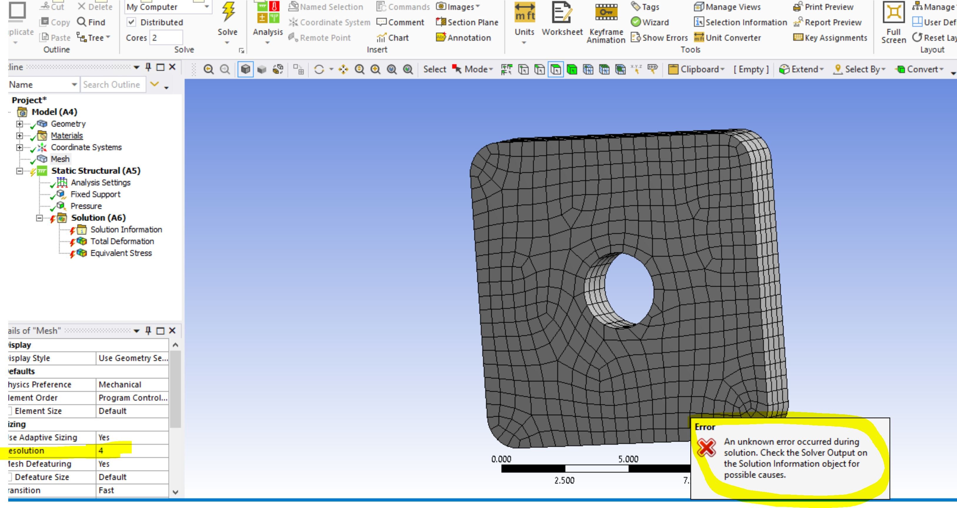957x508 pixels.
Task: Toggle the Element Size checkbox
Action: click(9, 411)
